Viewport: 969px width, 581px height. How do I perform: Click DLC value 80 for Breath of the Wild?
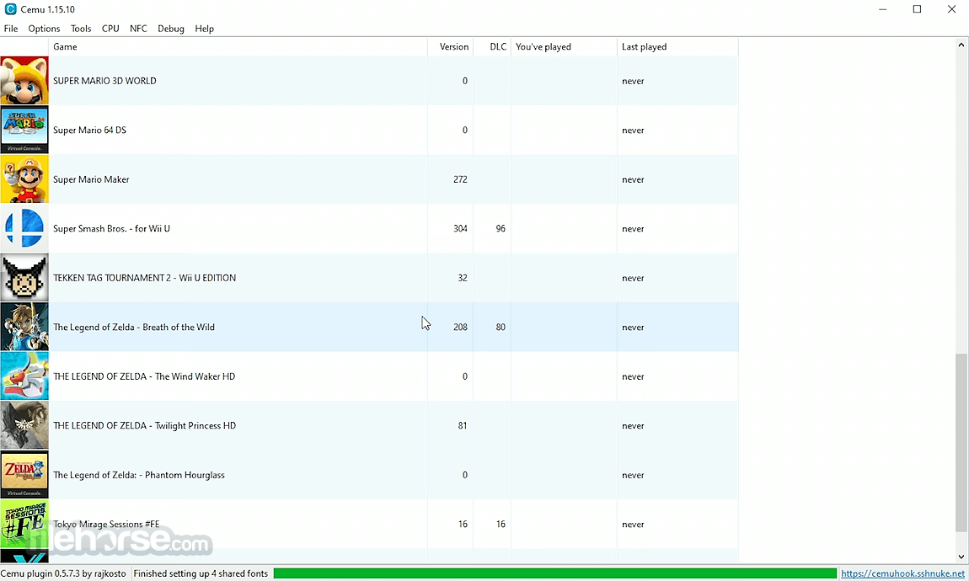(501, 328)
